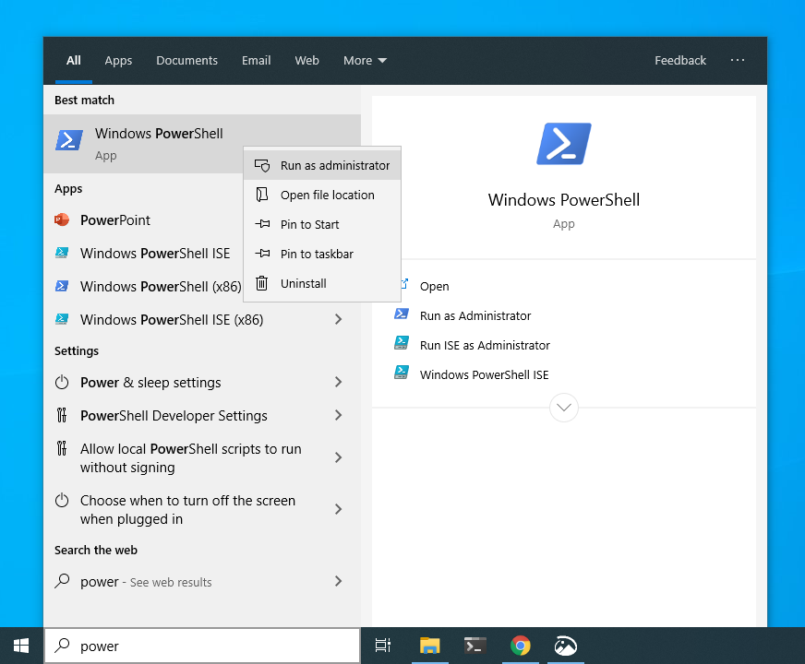Select Run as administrator in context menu

[x=334, y=166]
